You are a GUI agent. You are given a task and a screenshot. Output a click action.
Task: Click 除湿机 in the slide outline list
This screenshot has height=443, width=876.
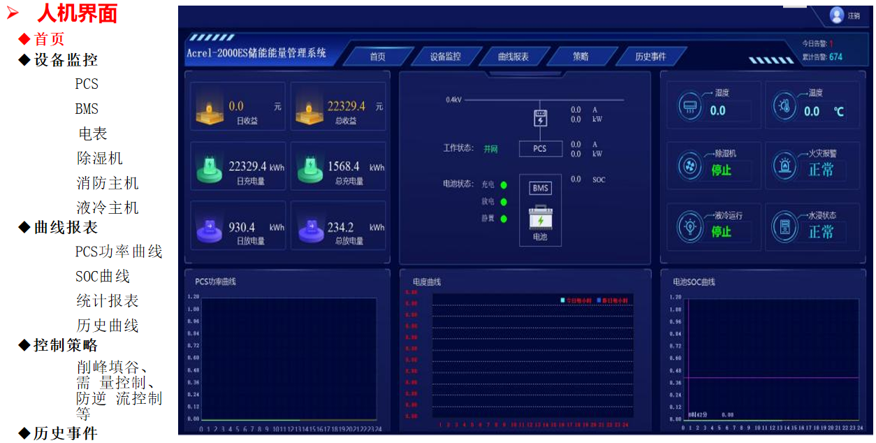[x=100, y=158]
